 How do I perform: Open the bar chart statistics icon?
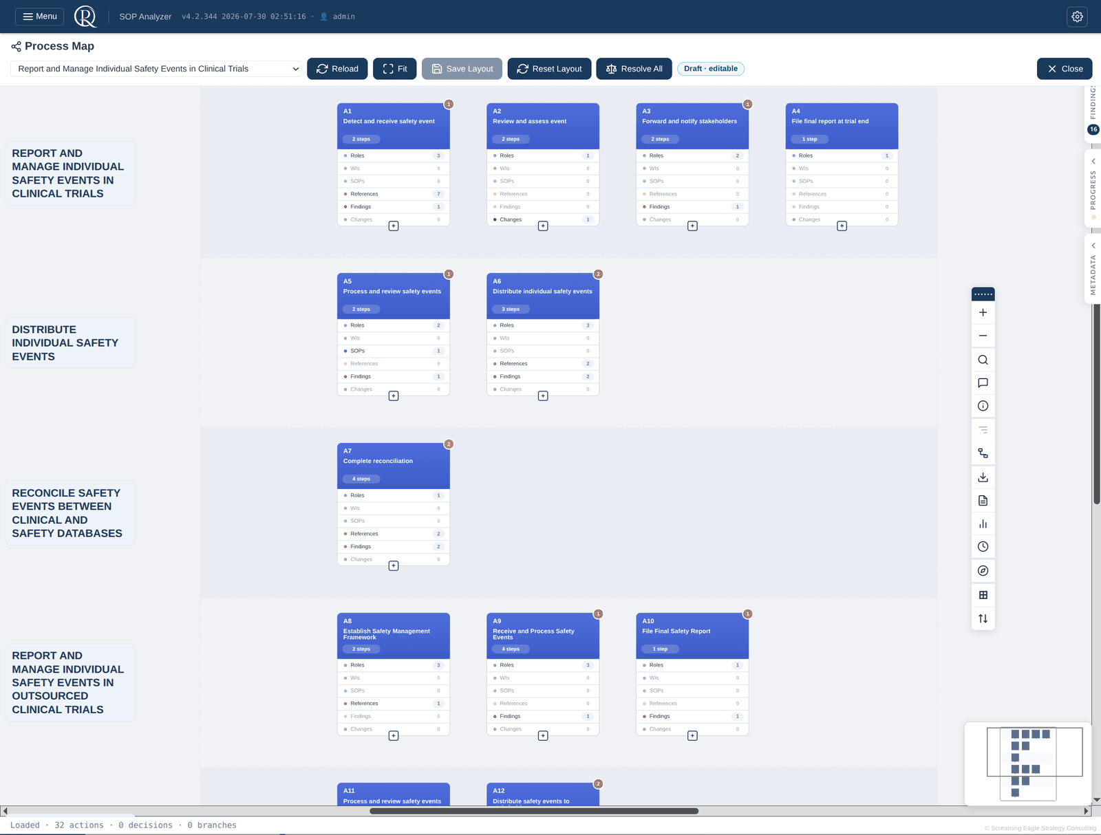click(x=983, y=524)
